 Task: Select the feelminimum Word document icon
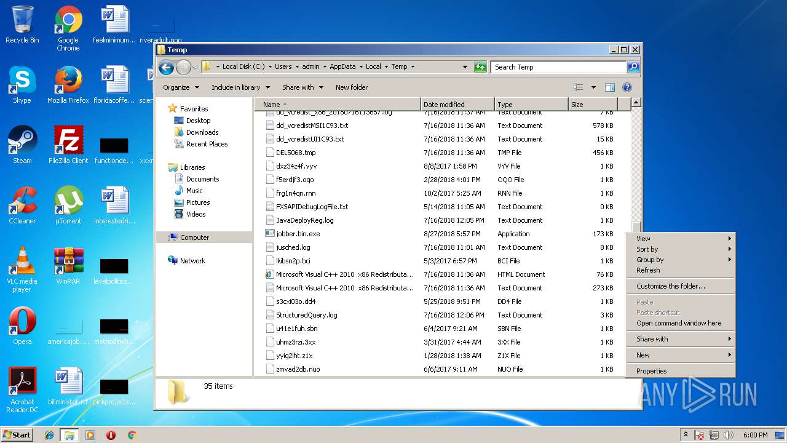pos(114,25)
